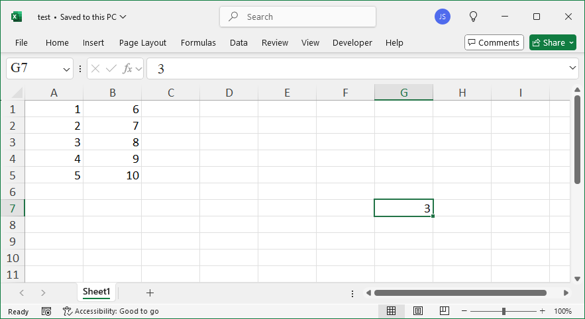Click cell A1 containing 1
Viewport: 585px width, 319px height.
click(x=54, y=109)
